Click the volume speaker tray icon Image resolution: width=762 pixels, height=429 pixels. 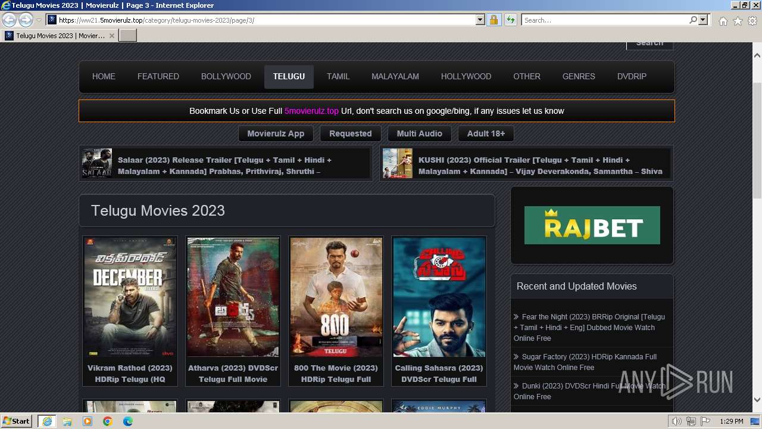(677, 421)
